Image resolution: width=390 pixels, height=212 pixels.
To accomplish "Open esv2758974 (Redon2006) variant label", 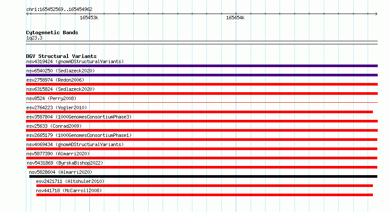I will tap(55, 80).
